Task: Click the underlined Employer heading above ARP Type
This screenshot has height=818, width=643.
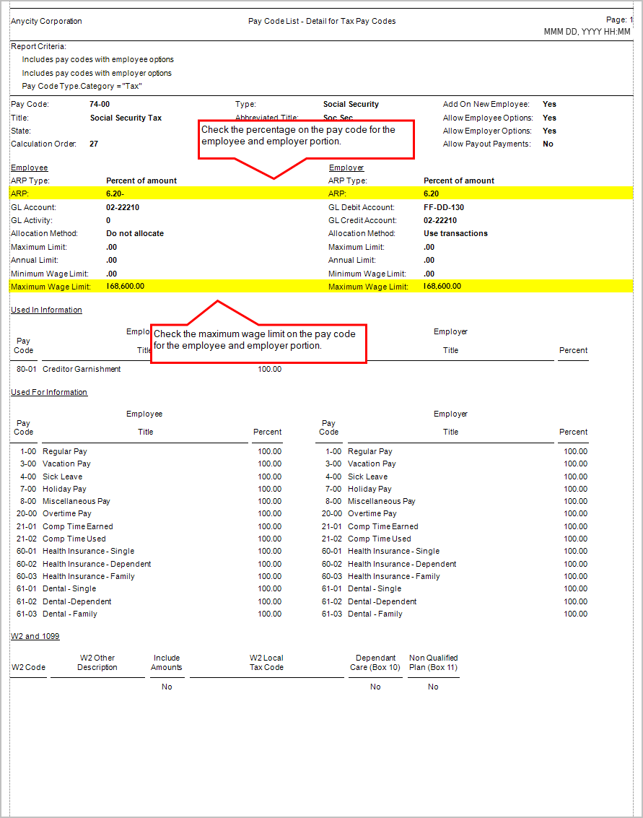Action: [346, 168]
